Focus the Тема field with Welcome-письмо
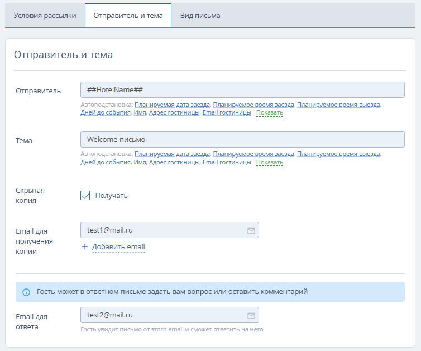Image resolution: width=421 pixels, height=351 pixels. [242, 140]
